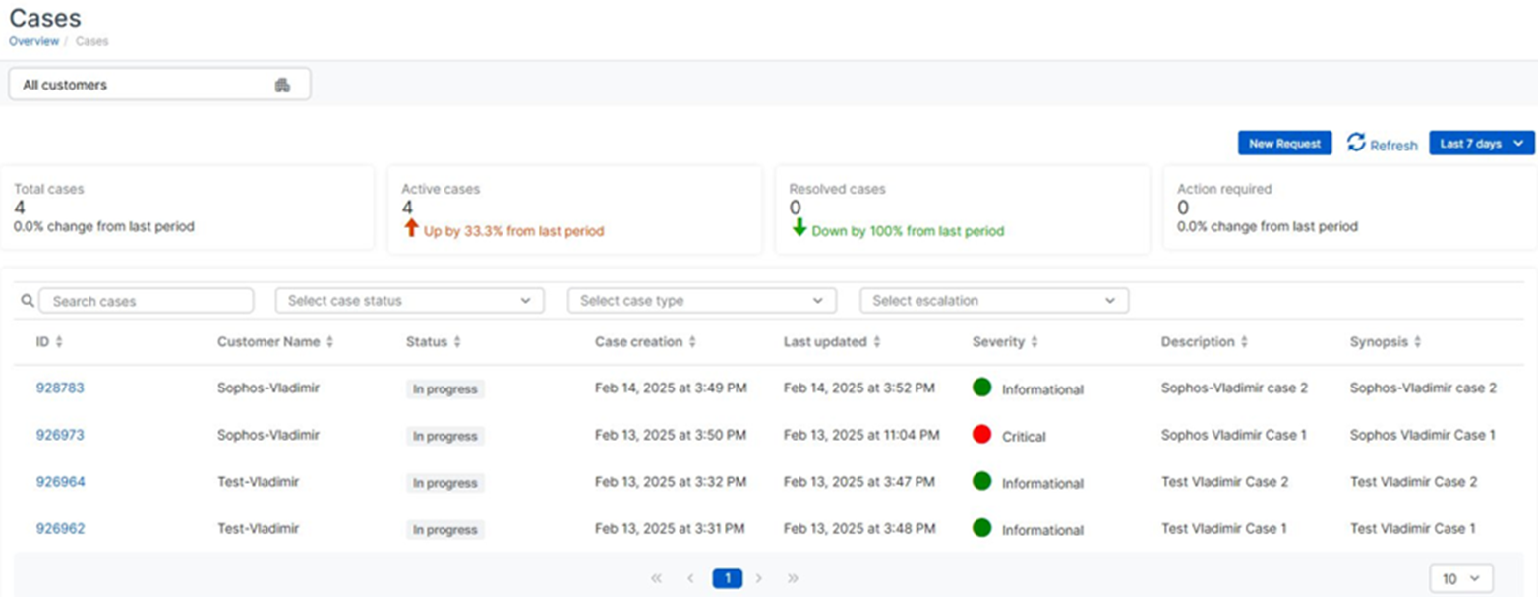
Task: Open the Select case status dropdown
Action: [x=409, y=301]
